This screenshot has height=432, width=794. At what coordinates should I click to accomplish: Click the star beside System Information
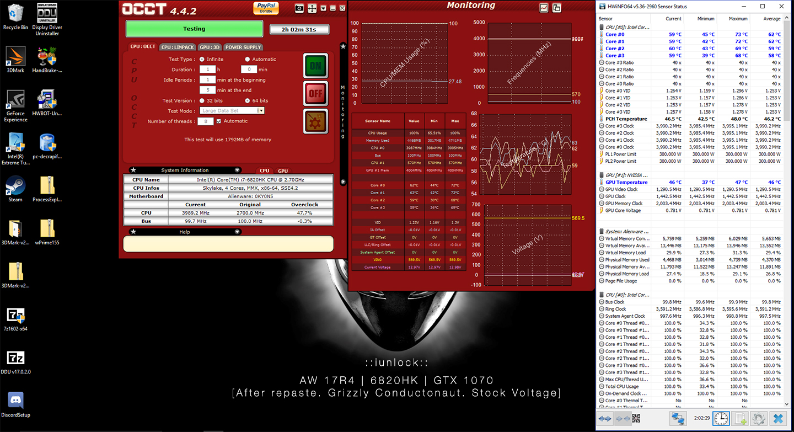[133, 170]
